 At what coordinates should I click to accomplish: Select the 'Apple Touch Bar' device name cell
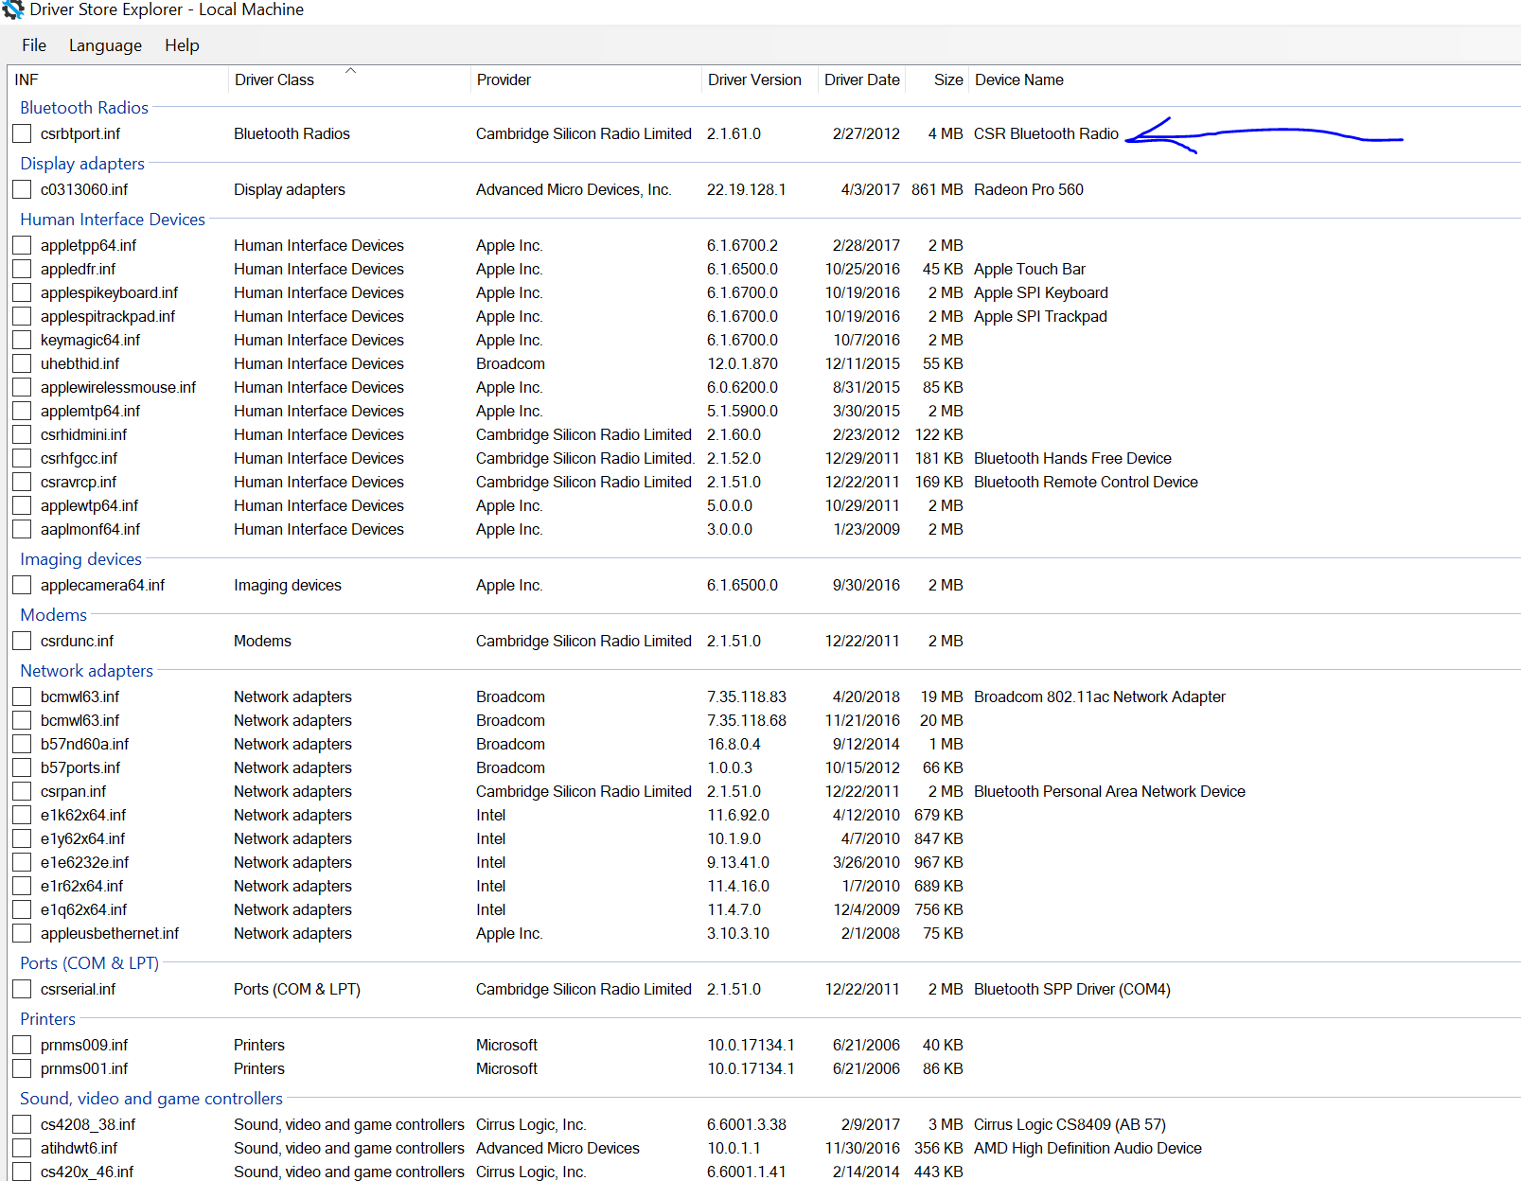click(1030, 270)
